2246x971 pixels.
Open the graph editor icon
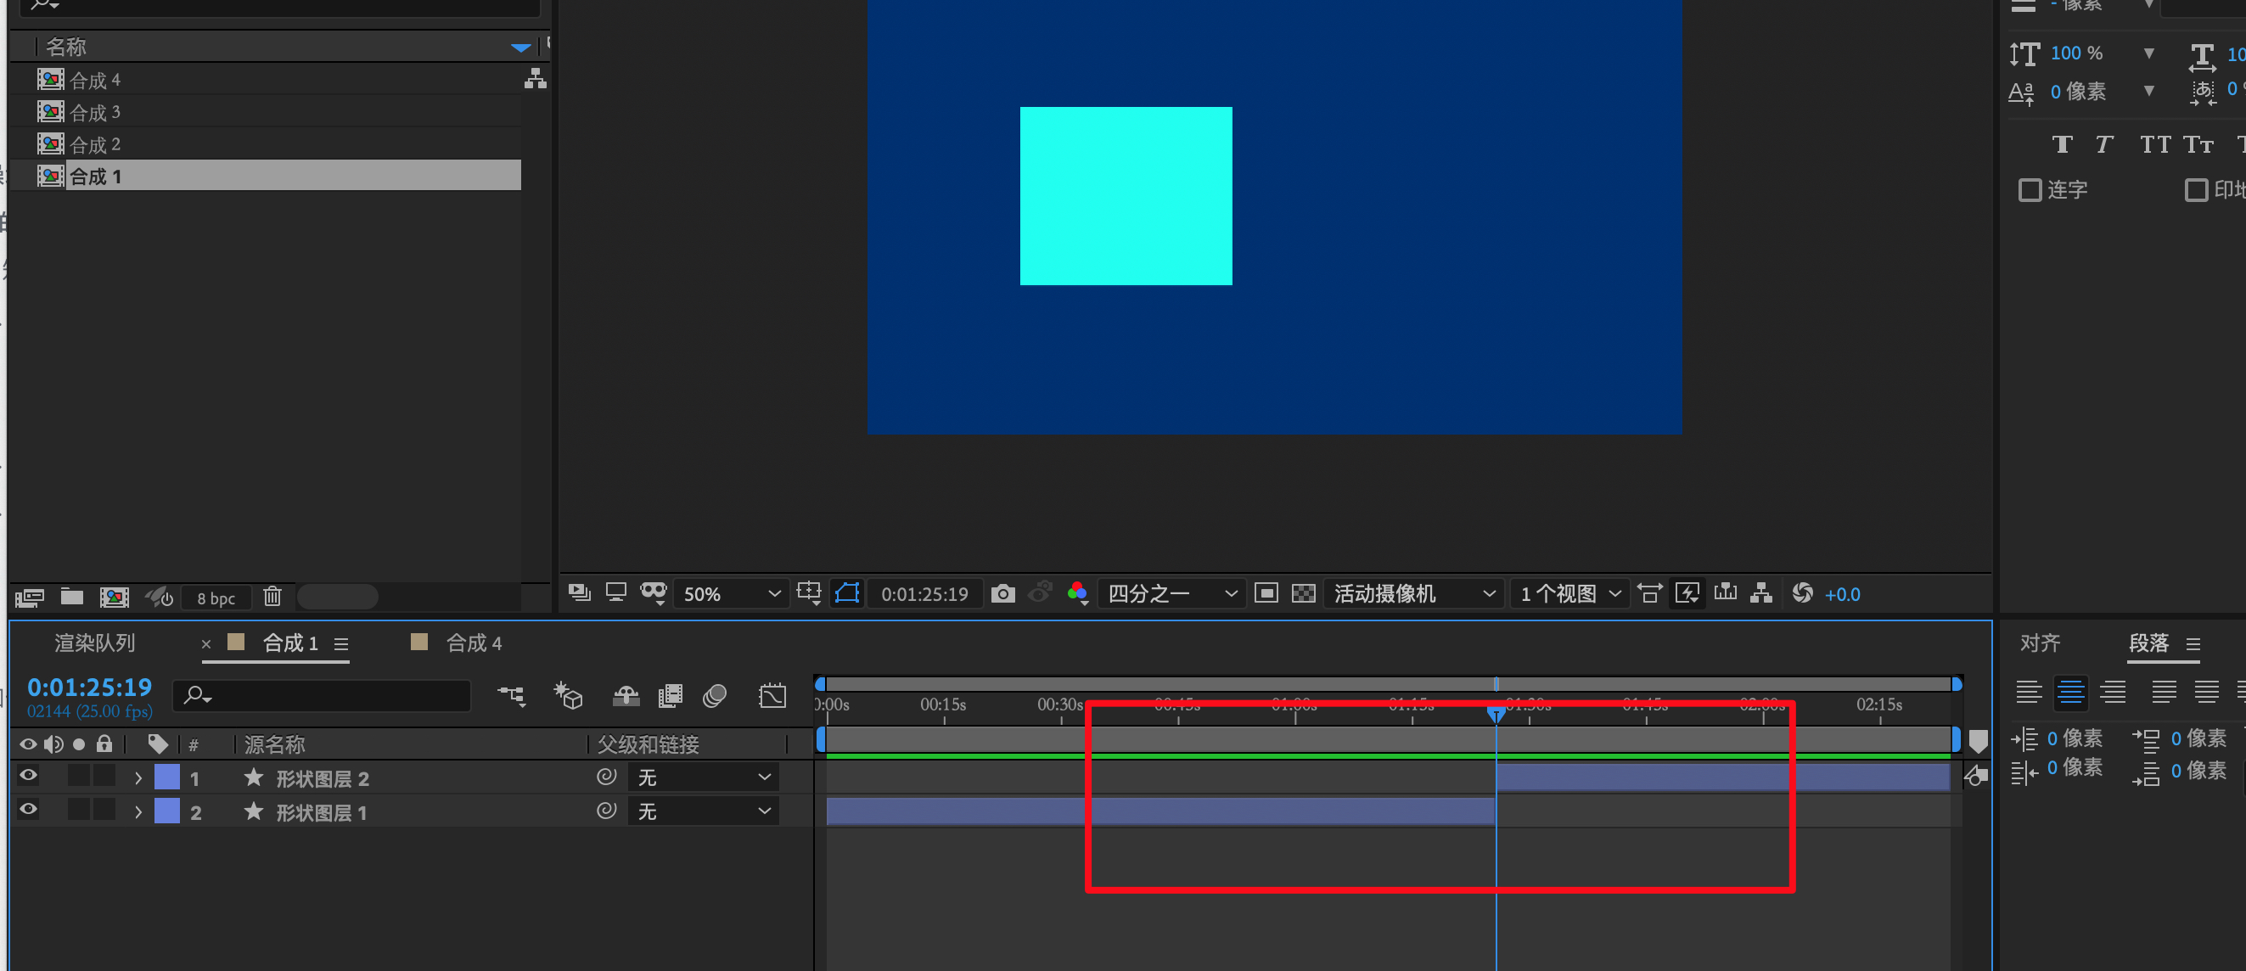(772, 695)
